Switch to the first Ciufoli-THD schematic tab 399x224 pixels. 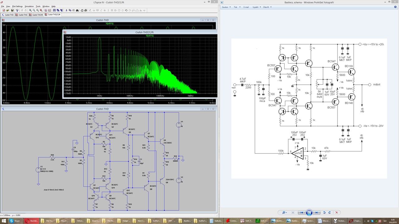click(8, 15)
